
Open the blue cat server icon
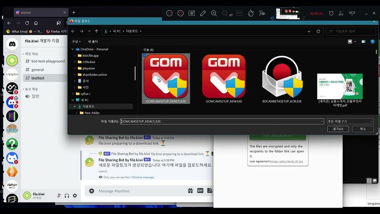tap(12, 158)
